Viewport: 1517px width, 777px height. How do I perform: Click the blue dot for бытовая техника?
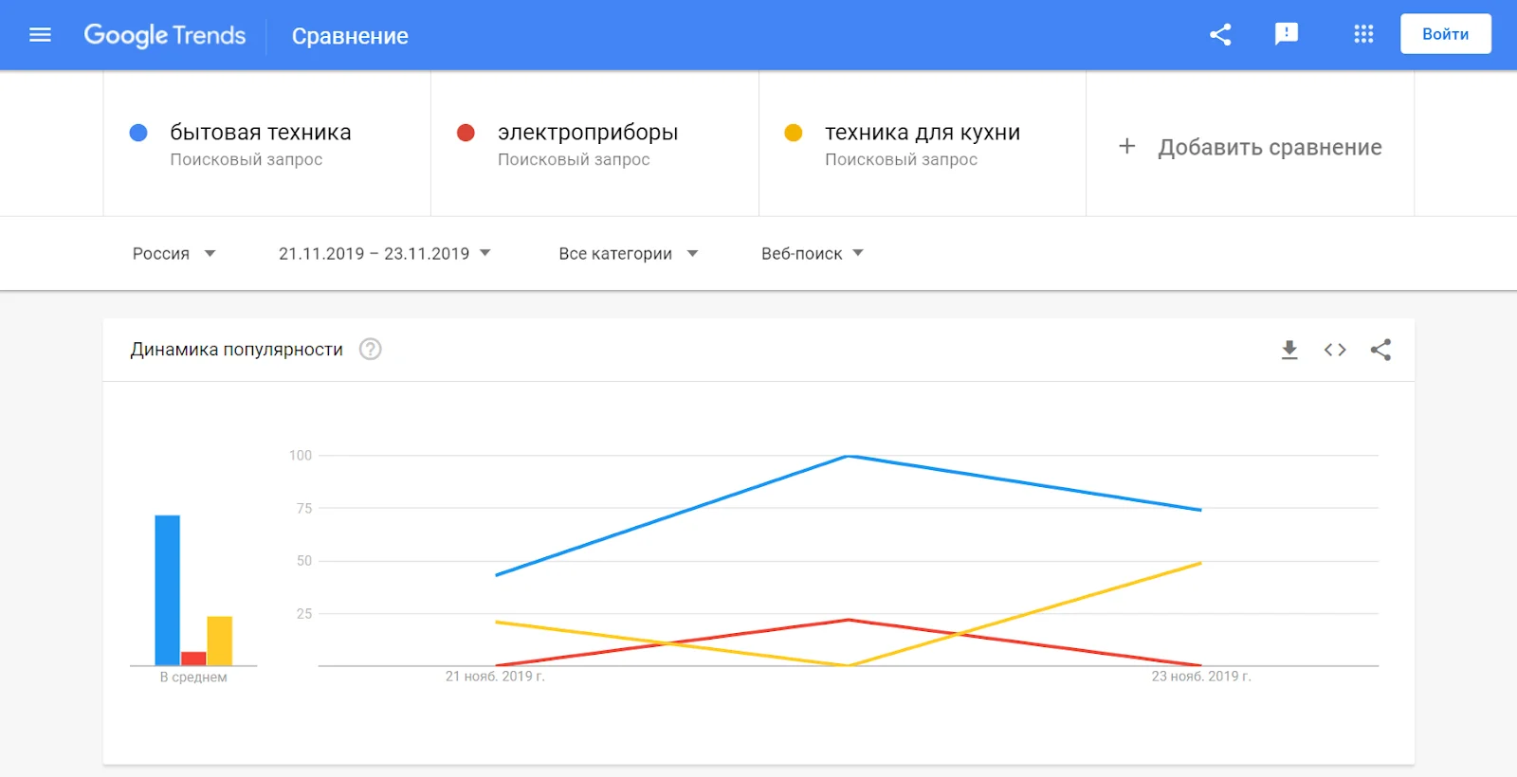(138, 133)
